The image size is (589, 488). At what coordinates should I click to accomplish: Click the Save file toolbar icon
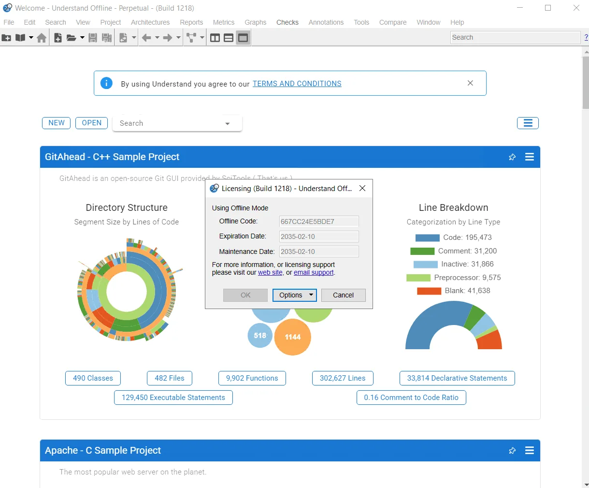93,38
